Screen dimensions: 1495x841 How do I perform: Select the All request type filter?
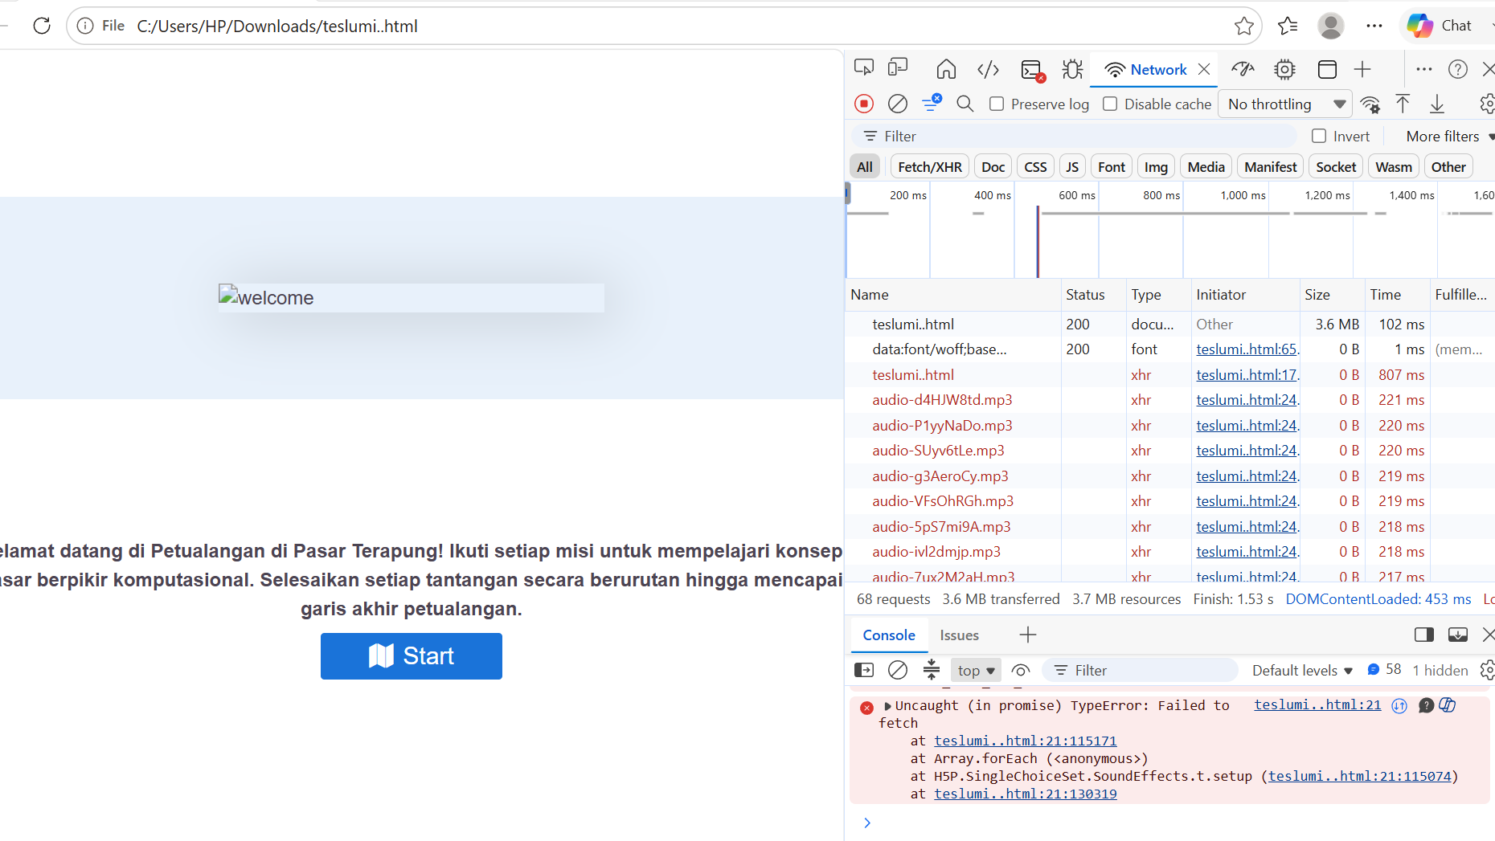tap(865, 167)
